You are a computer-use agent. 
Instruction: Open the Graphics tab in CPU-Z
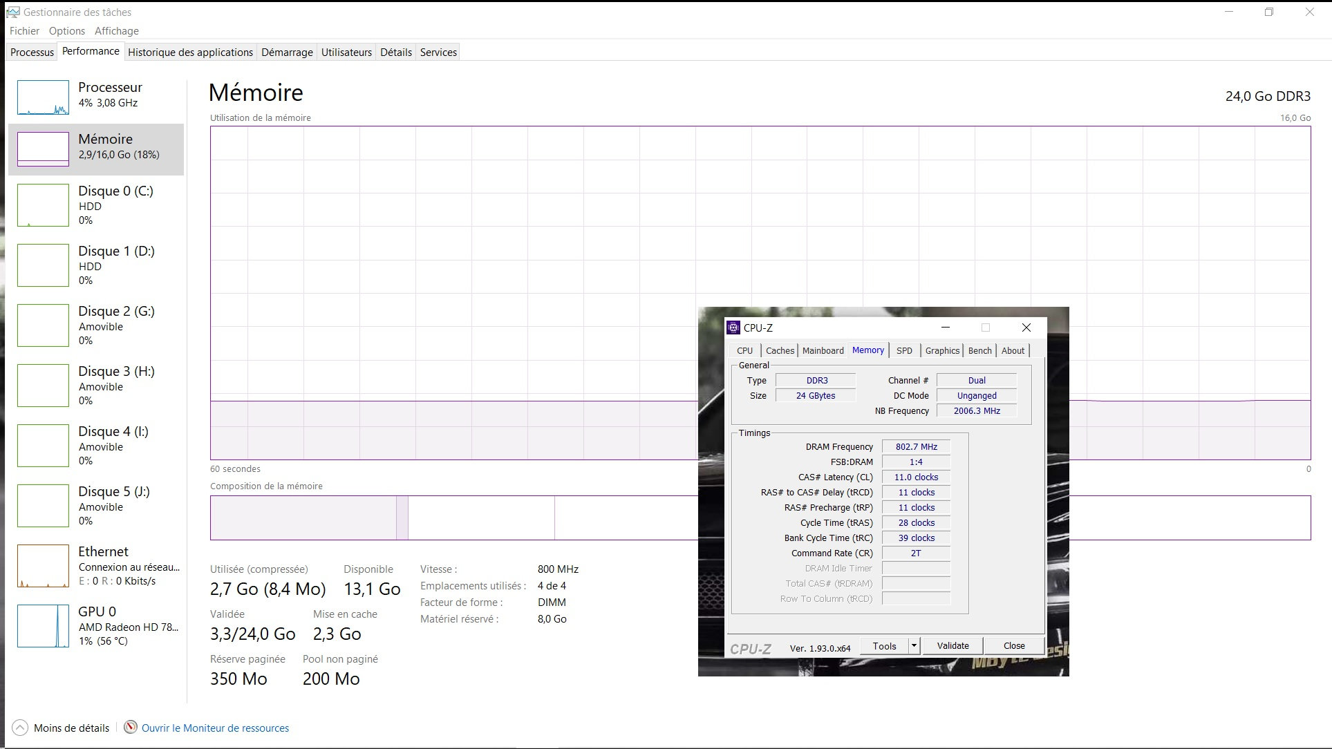942,351
